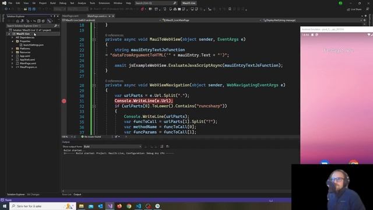Expand the Resources folder

12,52
